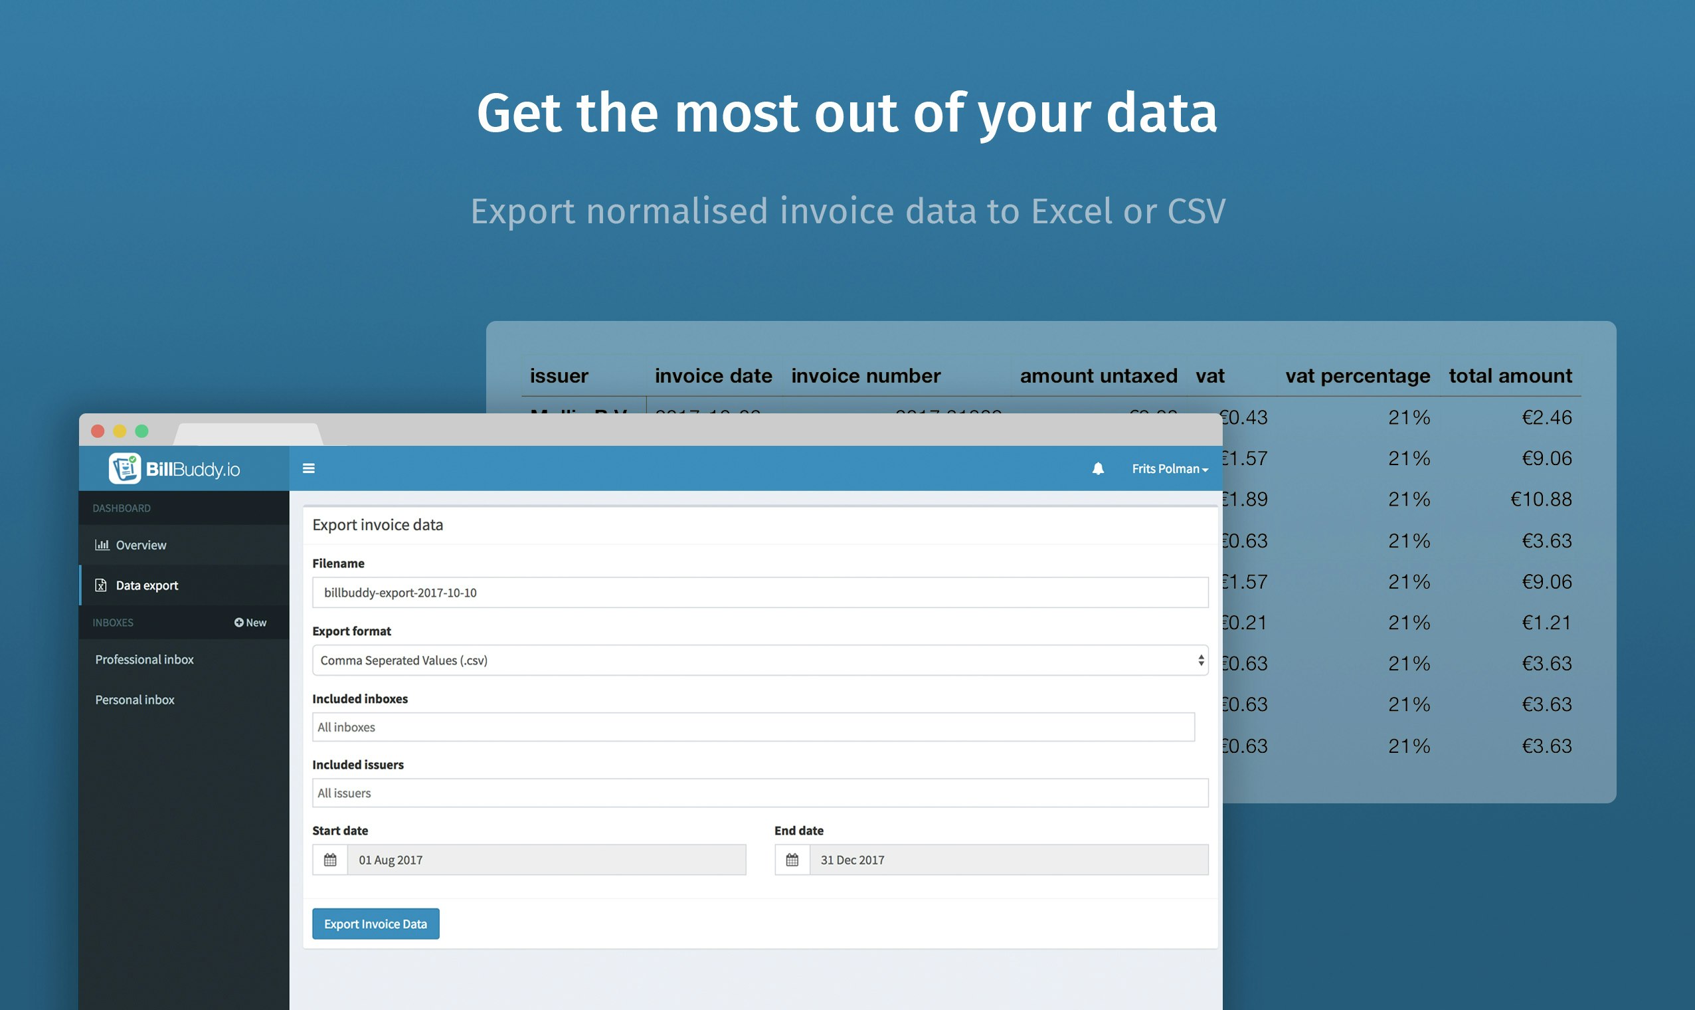1695x1010 pixels.
Task: Open the Start date calendar icon
Action: tap(330, 860)
